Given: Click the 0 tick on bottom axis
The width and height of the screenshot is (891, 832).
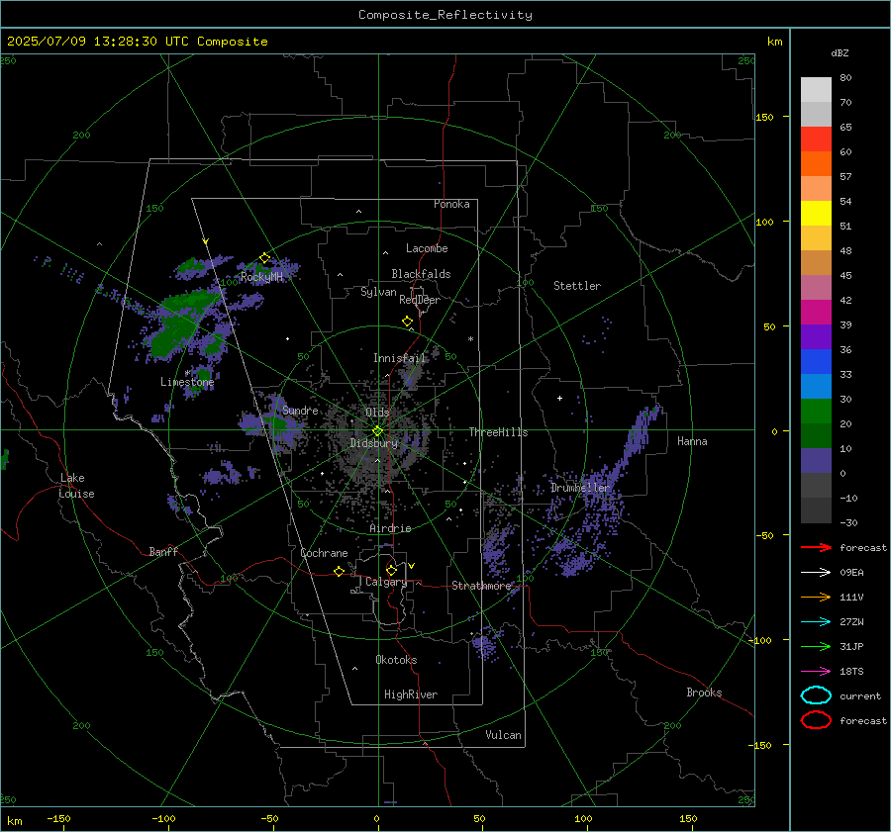Looking at the screenshot, I should [376, 819].
